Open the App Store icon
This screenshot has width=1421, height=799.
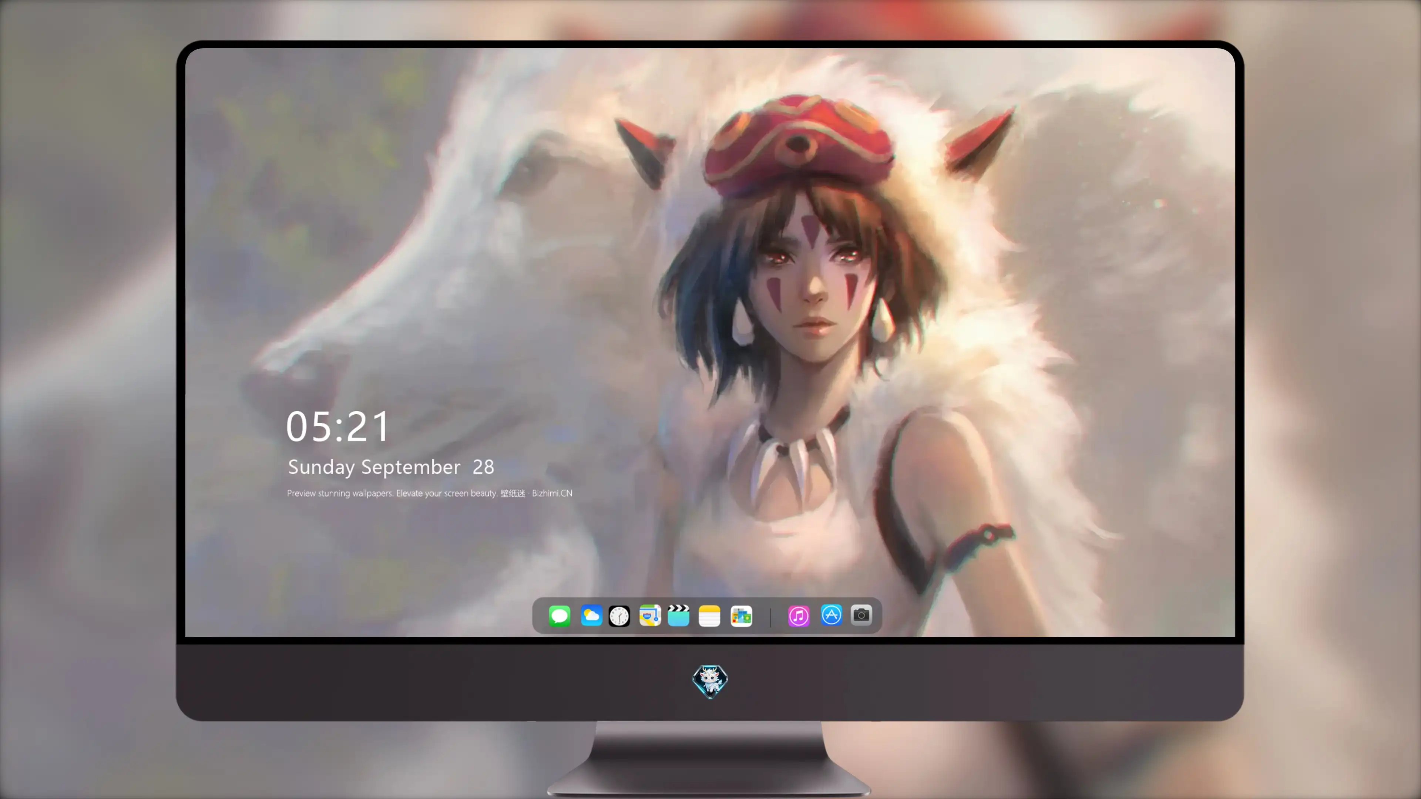(831, 615)
